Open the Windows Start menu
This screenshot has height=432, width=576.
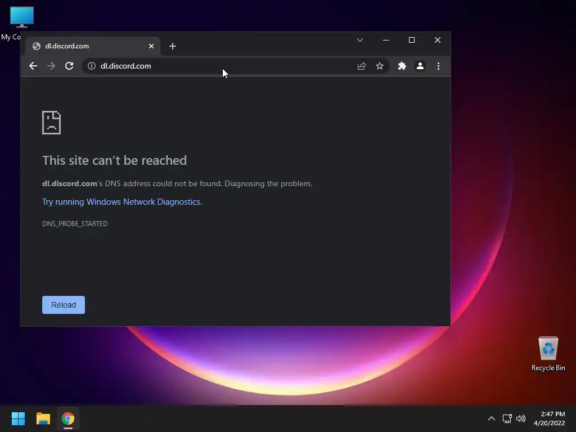click(18, 418)
